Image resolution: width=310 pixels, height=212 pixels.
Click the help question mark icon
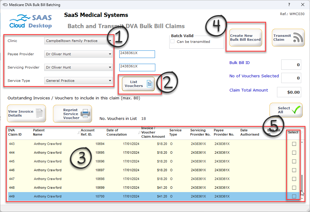[289, 5]
